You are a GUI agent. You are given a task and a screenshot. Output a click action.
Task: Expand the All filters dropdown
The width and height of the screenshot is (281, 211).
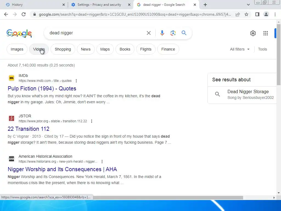[x=240, y=49]
